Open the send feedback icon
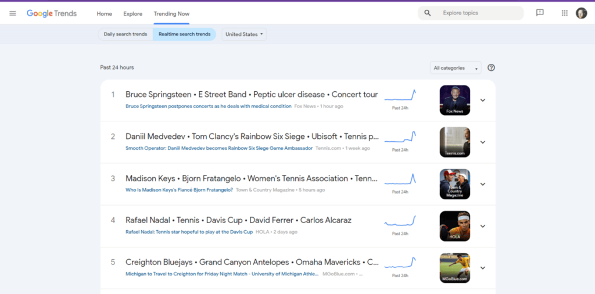 click(540, 13)
